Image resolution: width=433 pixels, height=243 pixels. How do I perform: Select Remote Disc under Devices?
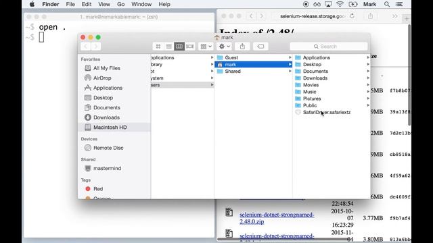[x=108, y=148]
